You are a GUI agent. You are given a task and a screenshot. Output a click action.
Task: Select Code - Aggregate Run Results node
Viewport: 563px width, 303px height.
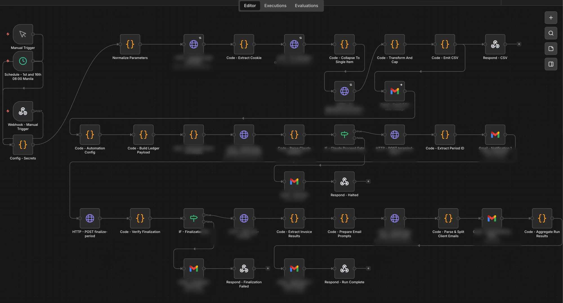point(542,218)
